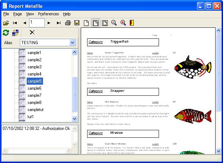
Task: Minimize the Report Metafile window
Action: click(200, 6)
